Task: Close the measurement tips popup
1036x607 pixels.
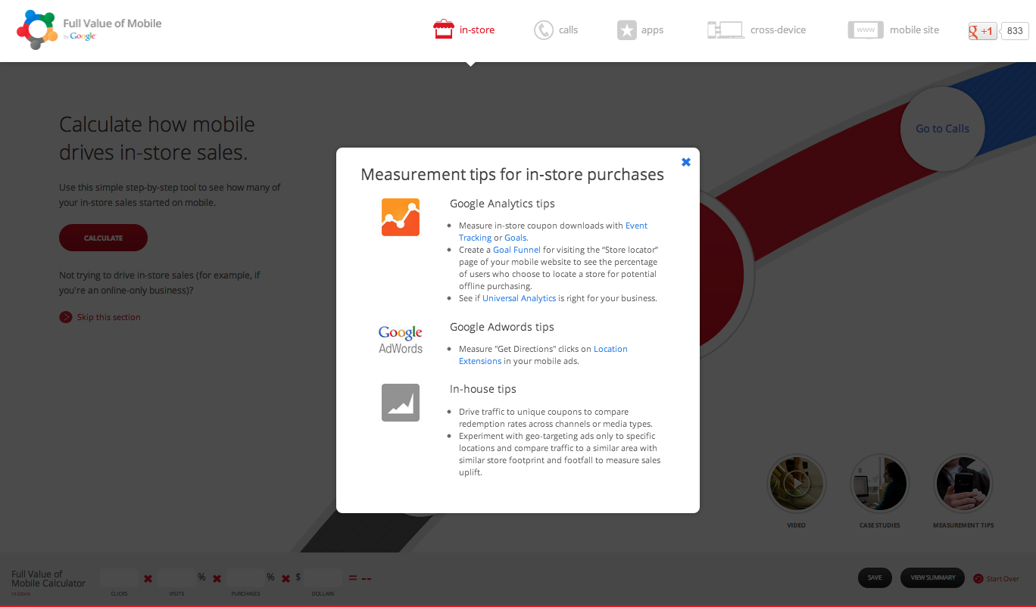Action: tap(685, 162)
